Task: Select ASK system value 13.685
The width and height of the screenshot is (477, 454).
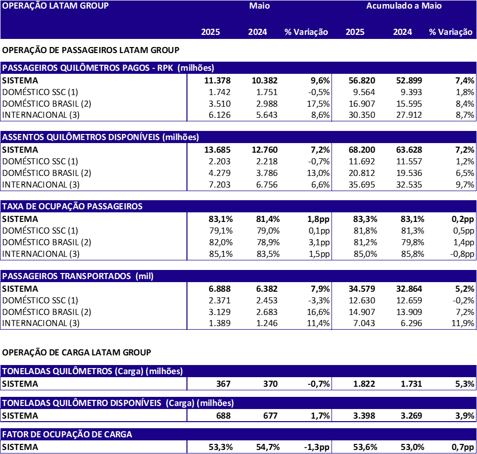Action: tap(217, 150)
